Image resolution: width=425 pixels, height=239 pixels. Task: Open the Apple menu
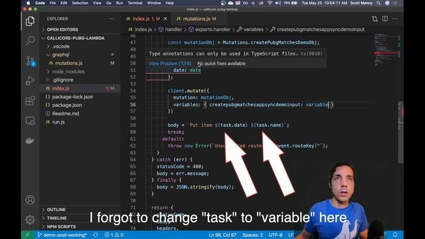click(28, 3)
